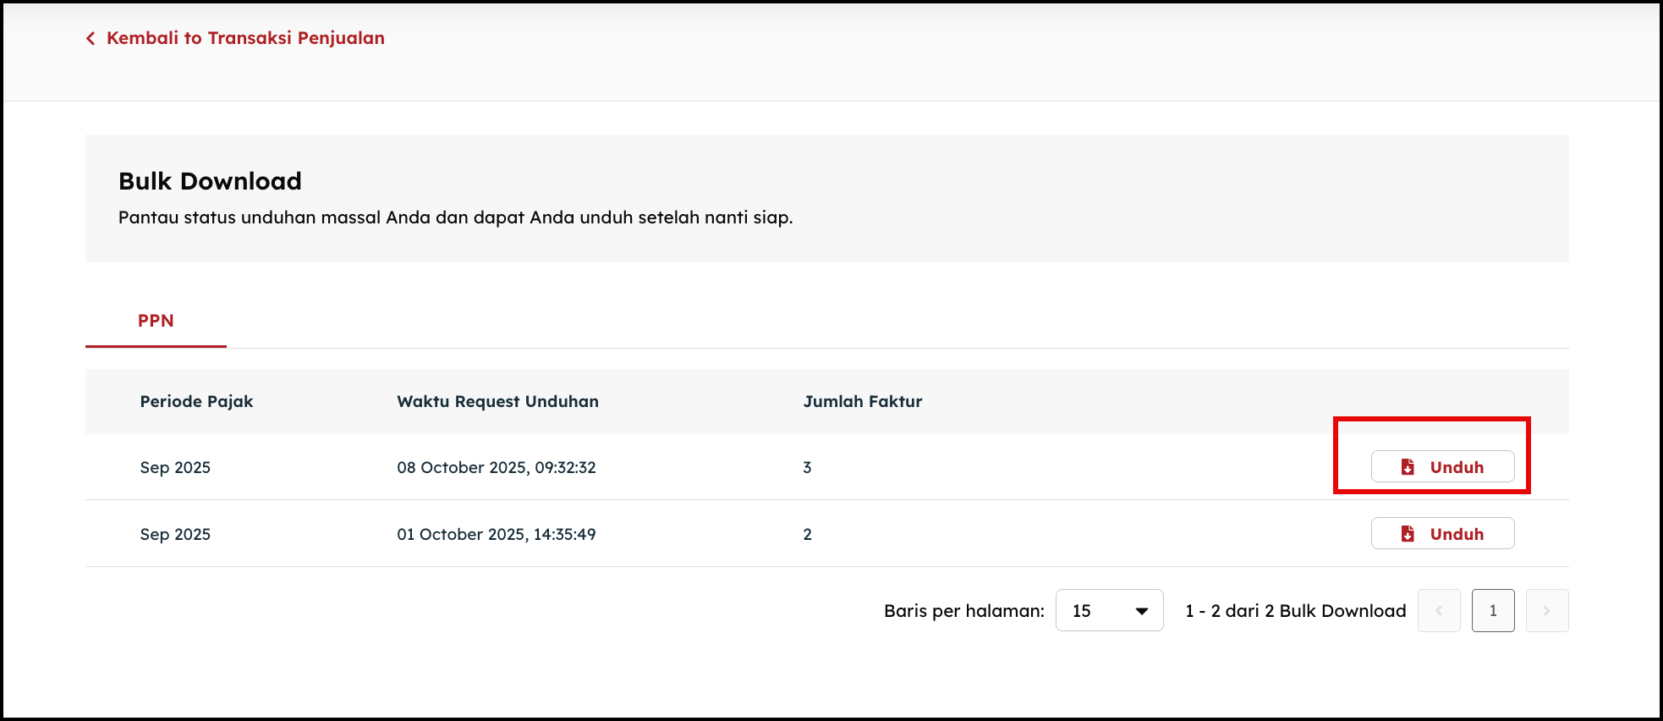
Task: Click Sep 2025 period in the first row
Action: pos(175,468)
